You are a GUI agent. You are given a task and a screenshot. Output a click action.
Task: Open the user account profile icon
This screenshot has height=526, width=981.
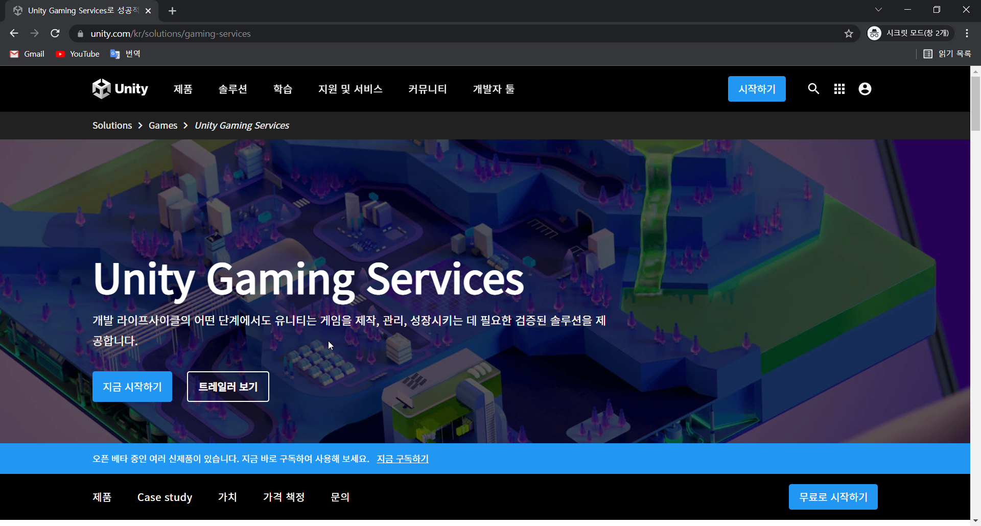click(x=865, y=89)
